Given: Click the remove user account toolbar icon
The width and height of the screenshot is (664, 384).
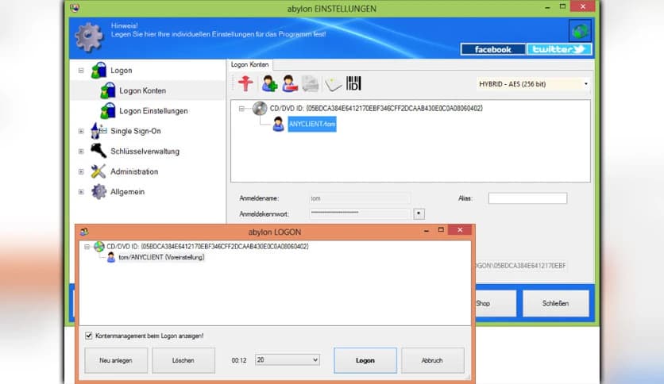Looking at the screenshot, I should point(290,83).
